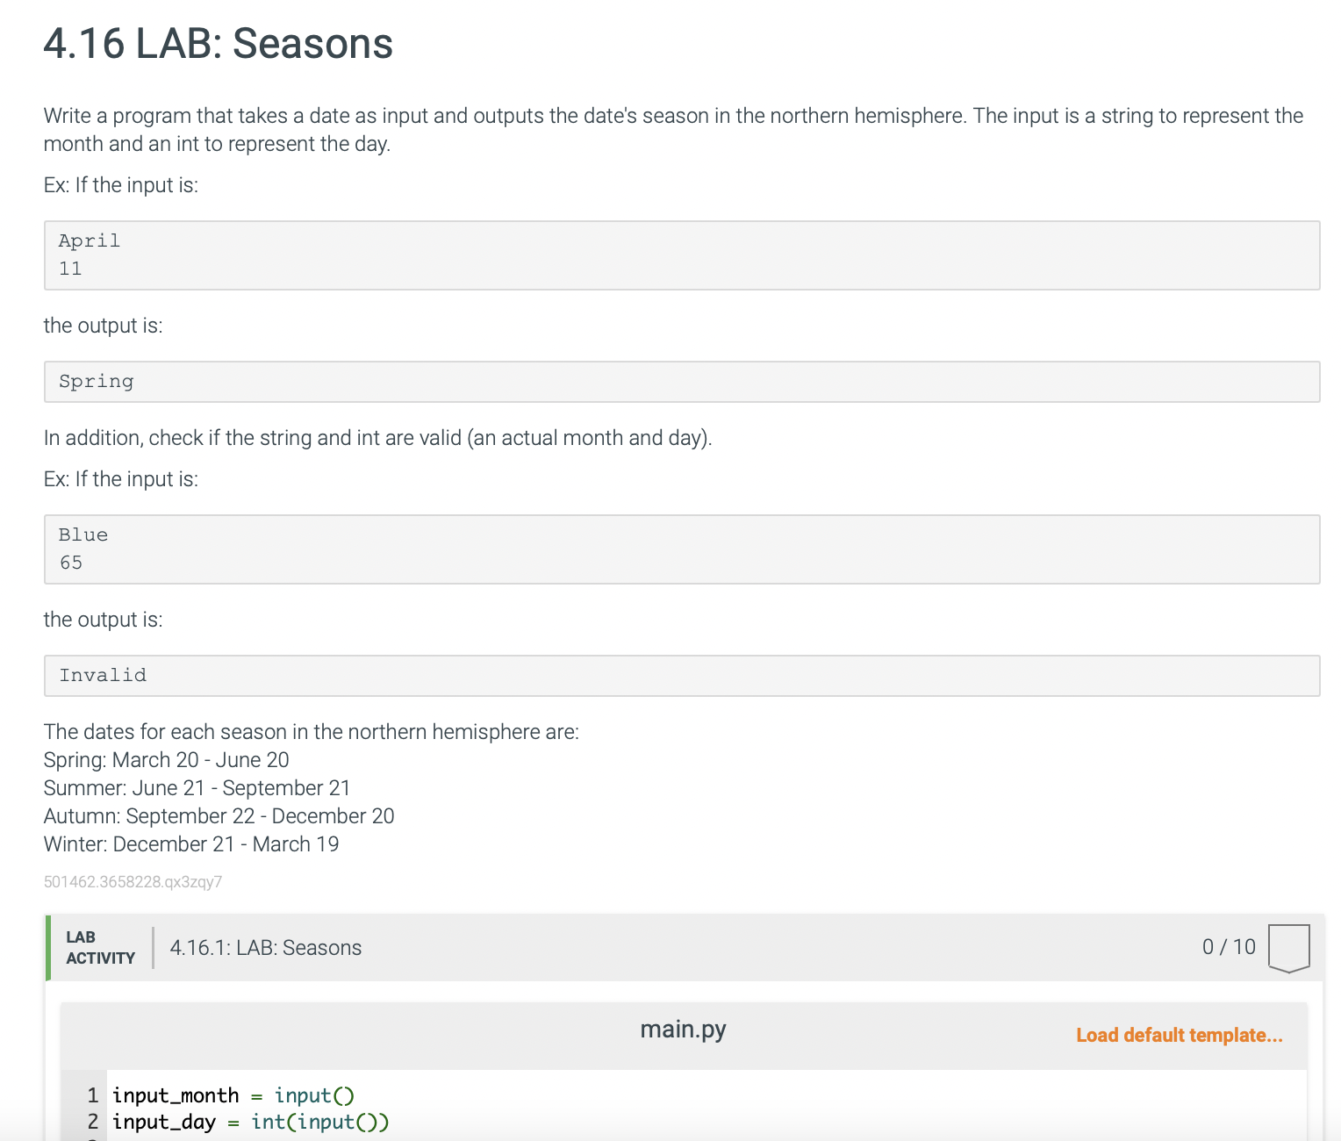This screenshot has width=1341, height=1141.
Task: Click the completion badge icon beside 0 / 10
Action: (1288, 948)
